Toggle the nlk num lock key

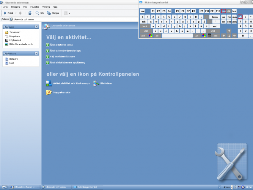click(x=240, y=17)
